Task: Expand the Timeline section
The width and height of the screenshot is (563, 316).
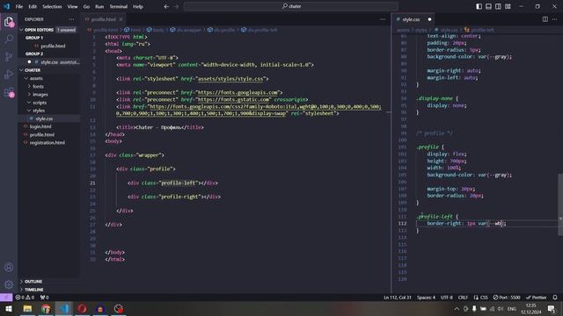Action: coord(33,290)
